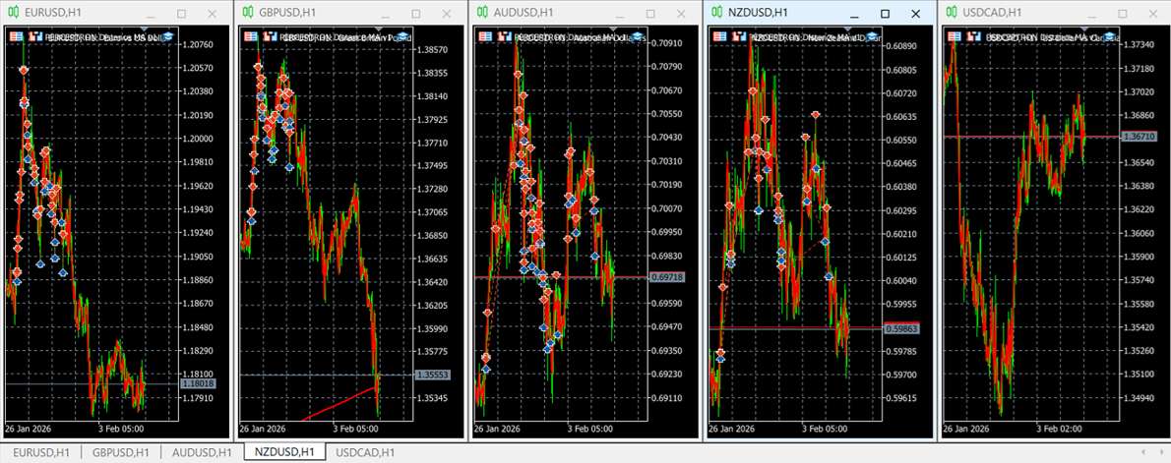Open Depth of Market icon on USDCAD chart
Screen dimensions: 1171x463
click(974, 35)
